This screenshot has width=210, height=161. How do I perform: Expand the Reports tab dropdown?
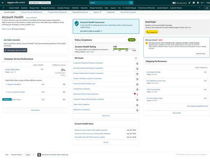97,12
